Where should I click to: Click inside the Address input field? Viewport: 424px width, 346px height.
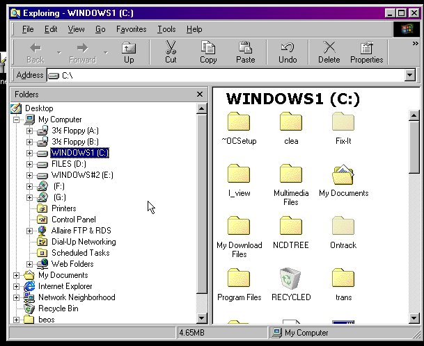pyautogui.click(x=230, y=75)
